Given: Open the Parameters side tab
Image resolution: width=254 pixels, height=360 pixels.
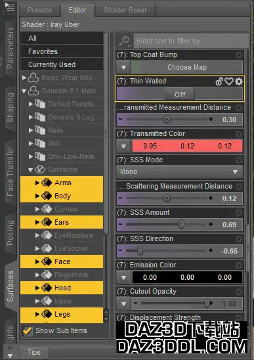Looking at the screenshot, I should pyautogui.click(x=11, y=48).
